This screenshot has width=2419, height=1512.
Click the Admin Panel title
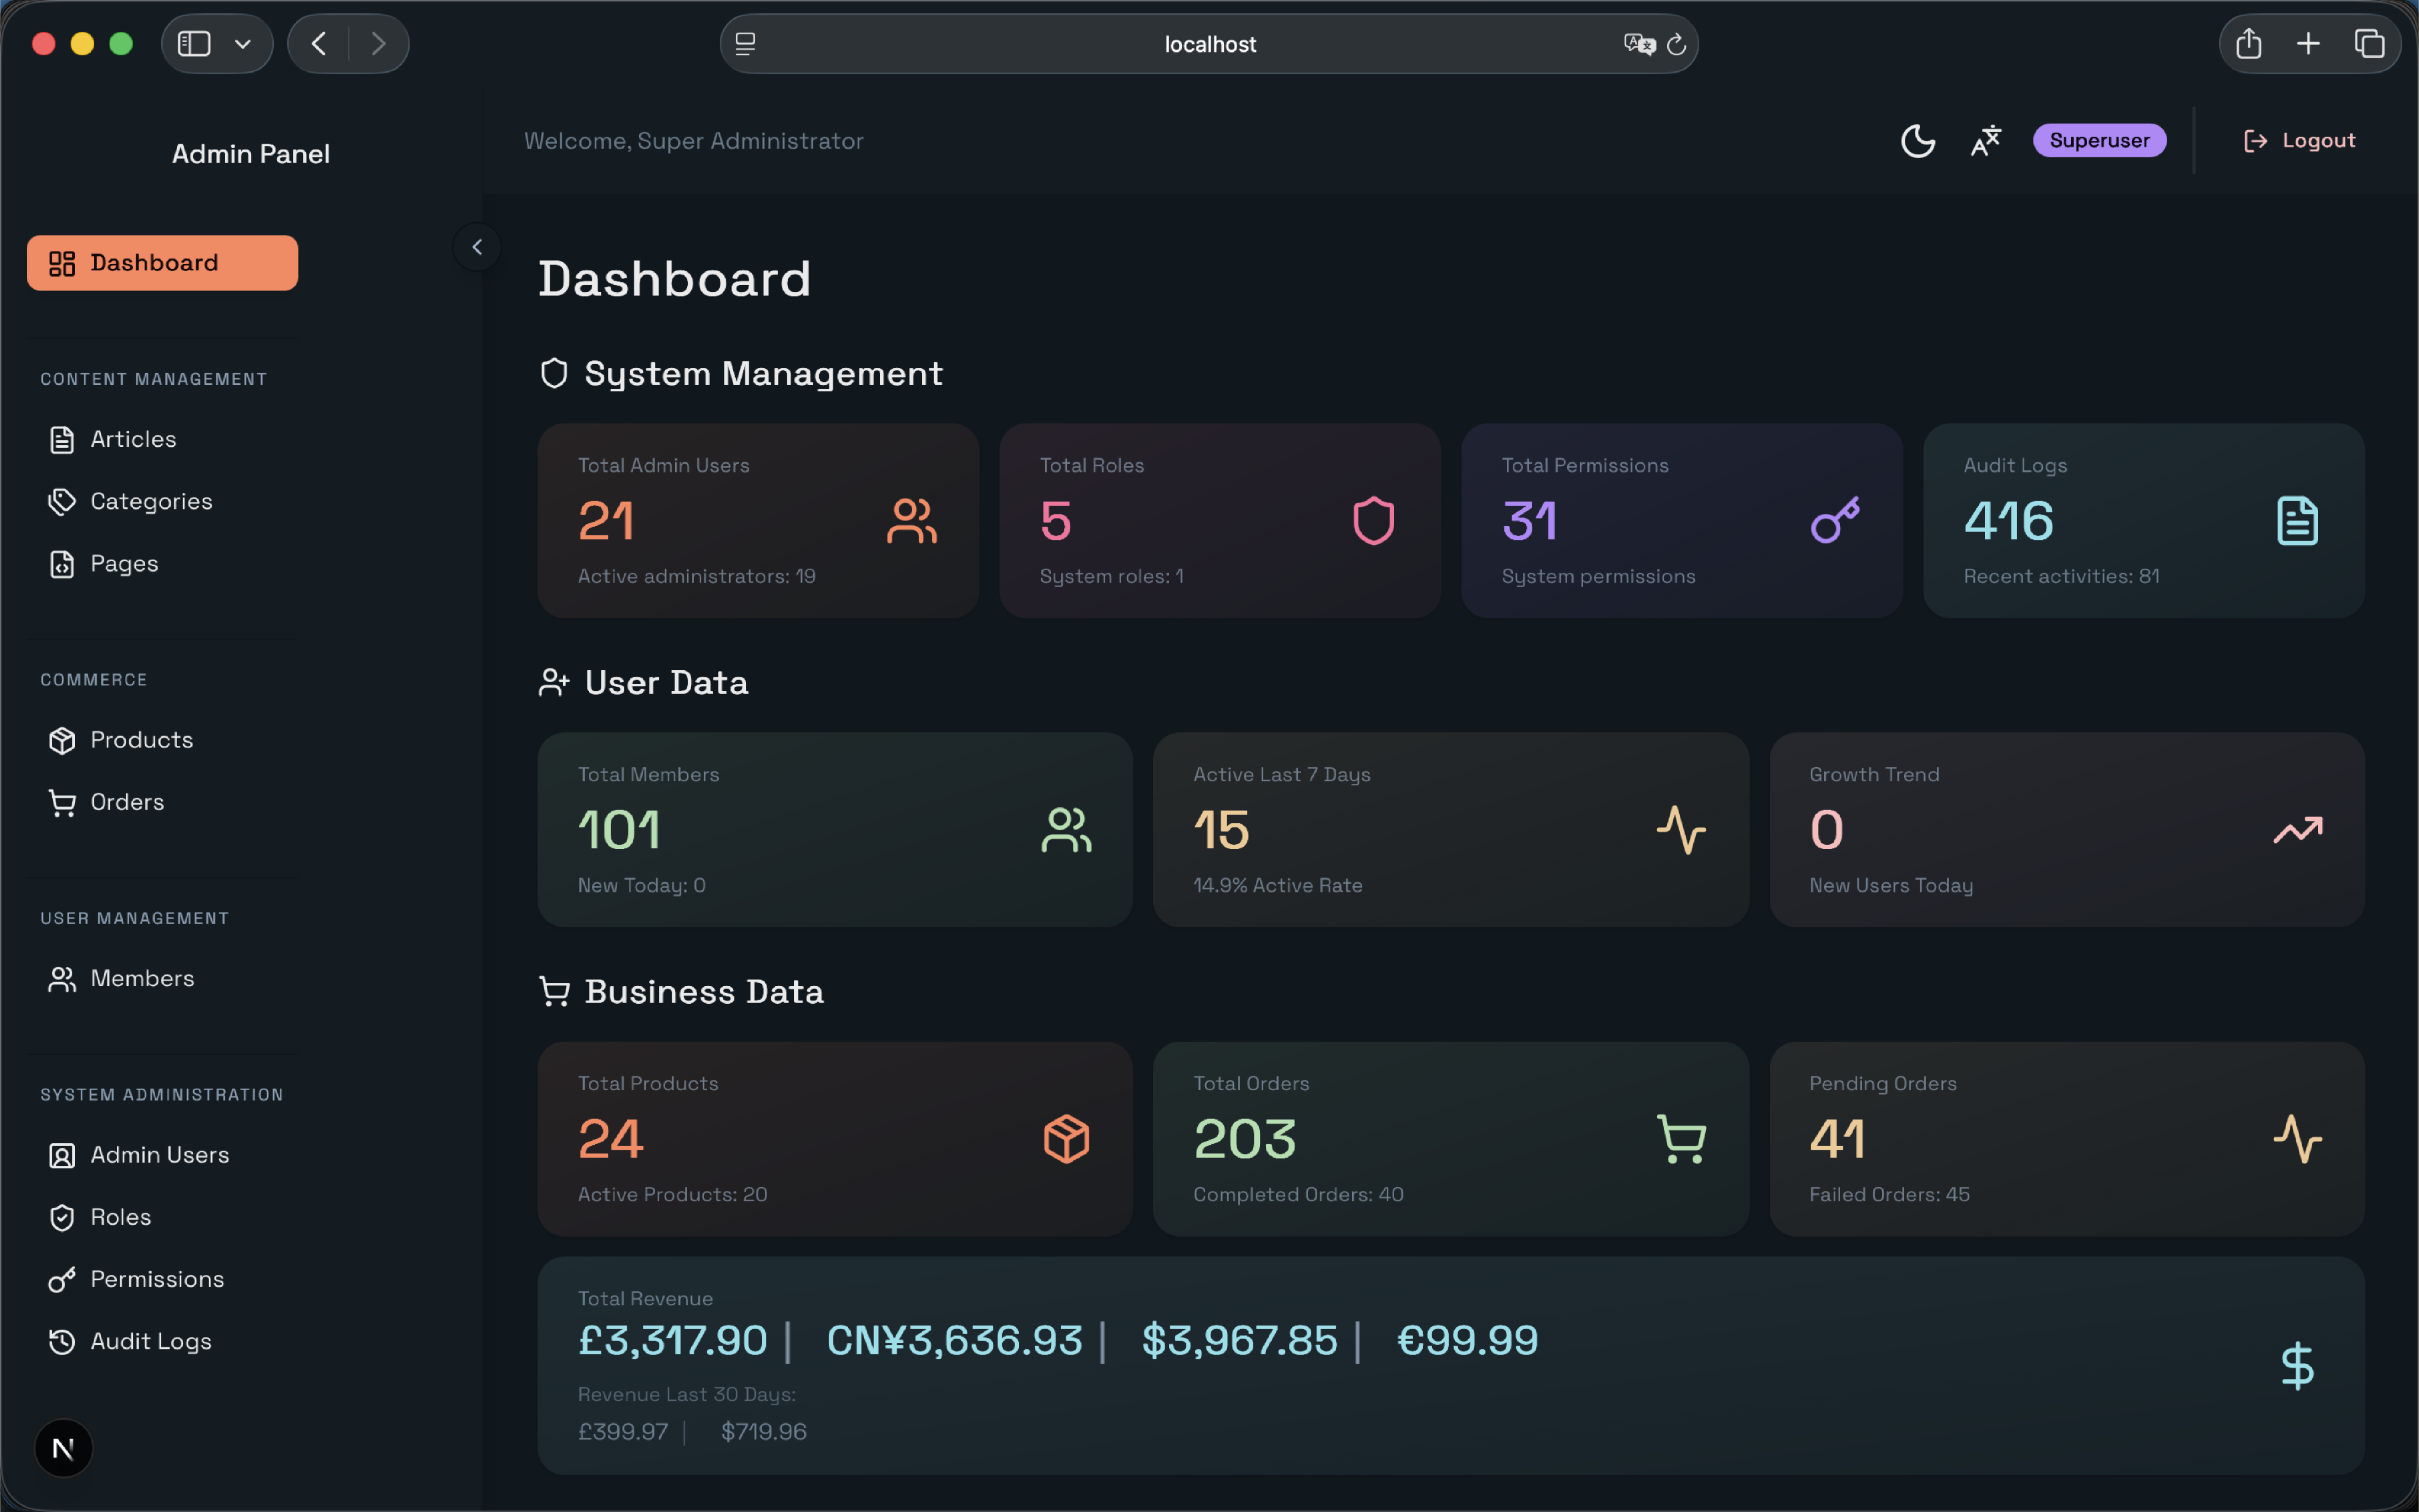click(251, 154)
